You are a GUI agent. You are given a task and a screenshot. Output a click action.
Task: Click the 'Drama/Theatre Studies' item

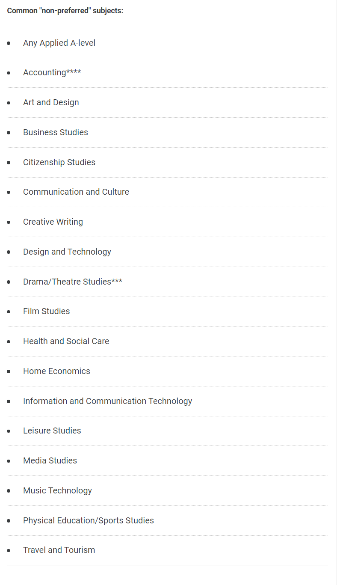[x=72, y=282]
